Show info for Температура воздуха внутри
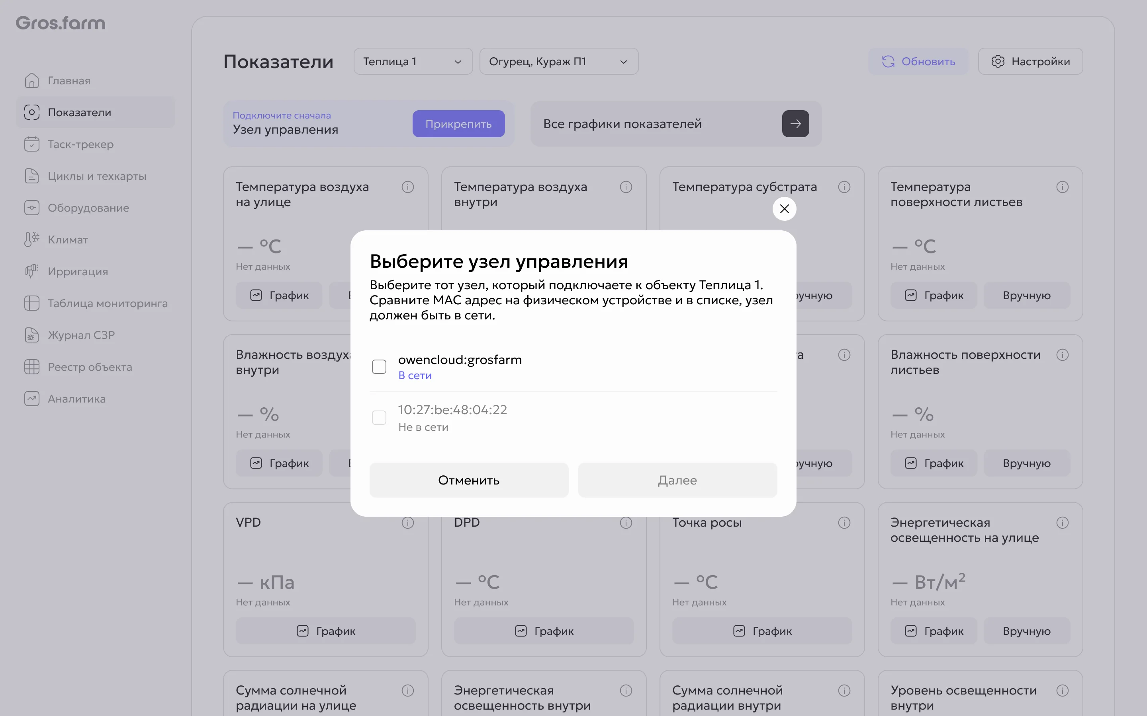The height and width of the screenshot is (716, 1147). tap(626, 187)
